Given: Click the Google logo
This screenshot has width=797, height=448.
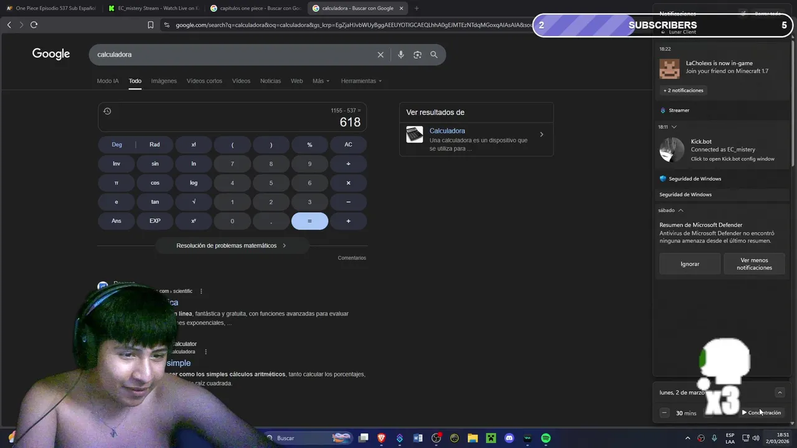Looking at the screenshot, I should click(51, 54).
